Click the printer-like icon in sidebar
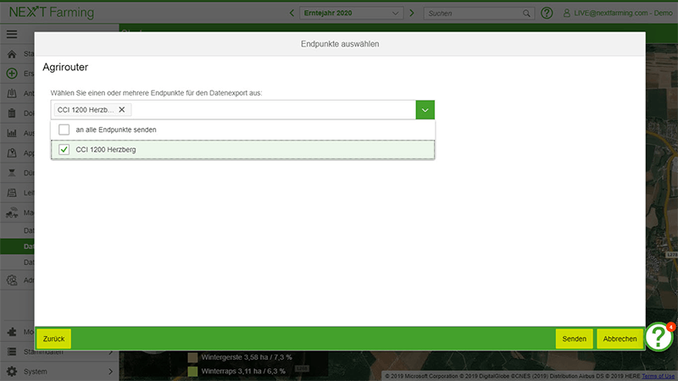 point(12,193)
